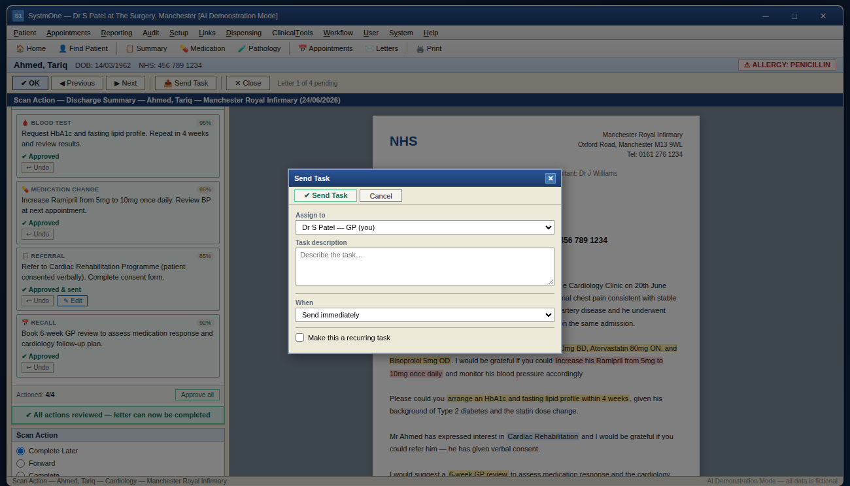
Task: Open the ClinicalTools menu
Action: [x=292, y=33]
